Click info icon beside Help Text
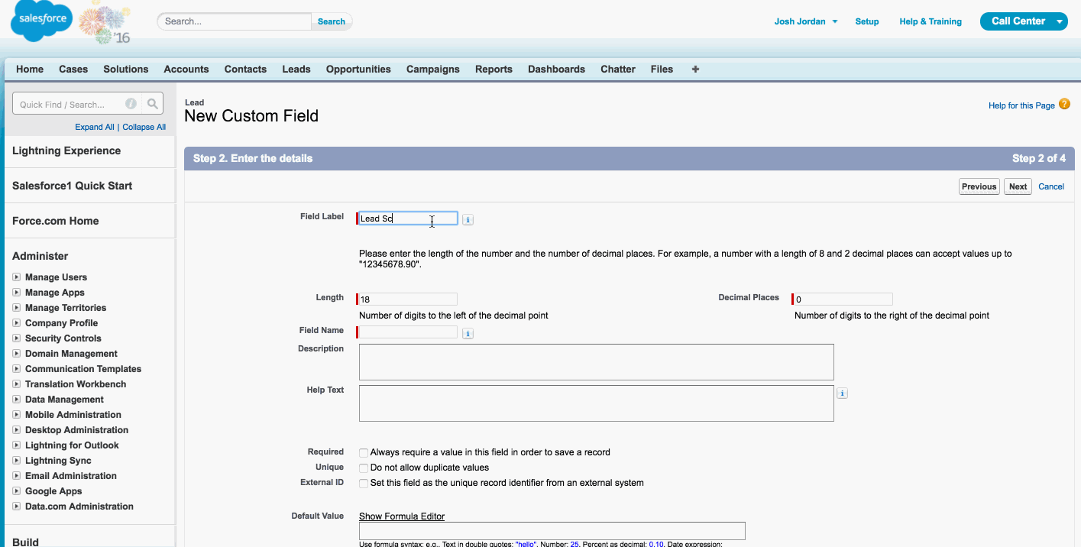This screenshot has width=1081, height=547. (x=842, y=393)
